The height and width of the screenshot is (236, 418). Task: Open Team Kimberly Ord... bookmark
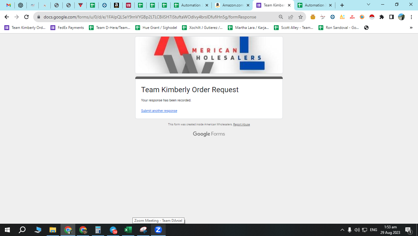pyautogui.click(x=25, y=28)
